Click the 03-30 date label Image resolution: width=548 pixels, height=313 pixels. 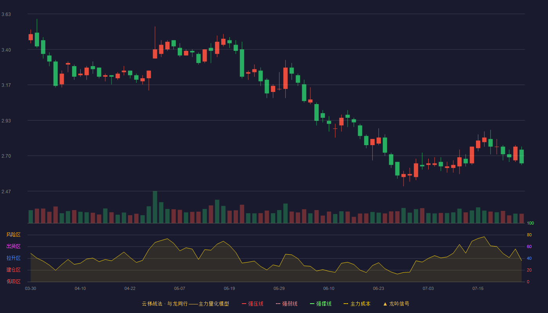click(x=31, y=288)
